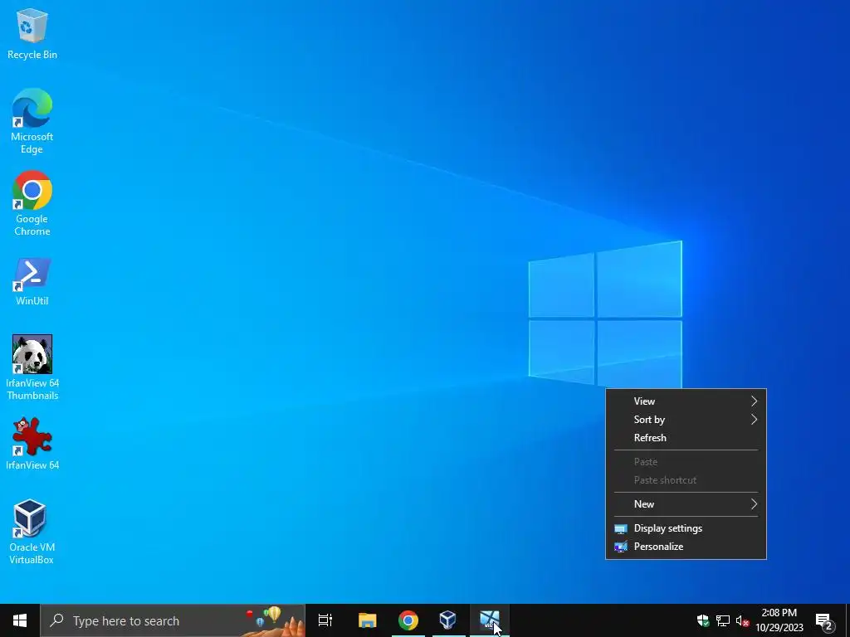
Task: Expand the Sort by submenu
Action: point(686,420)
